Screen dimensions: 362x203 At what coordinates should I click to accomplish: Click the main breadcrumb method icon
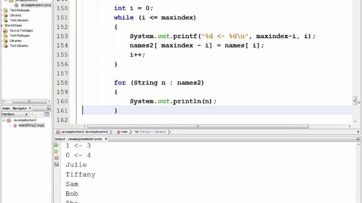pos(118,132)
